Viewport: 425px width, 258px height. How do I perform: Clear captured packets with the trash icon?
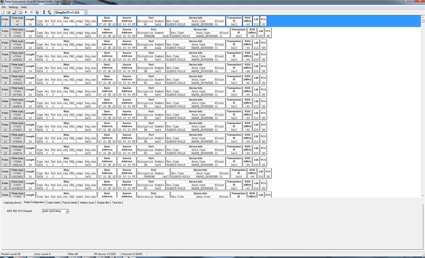37,12
